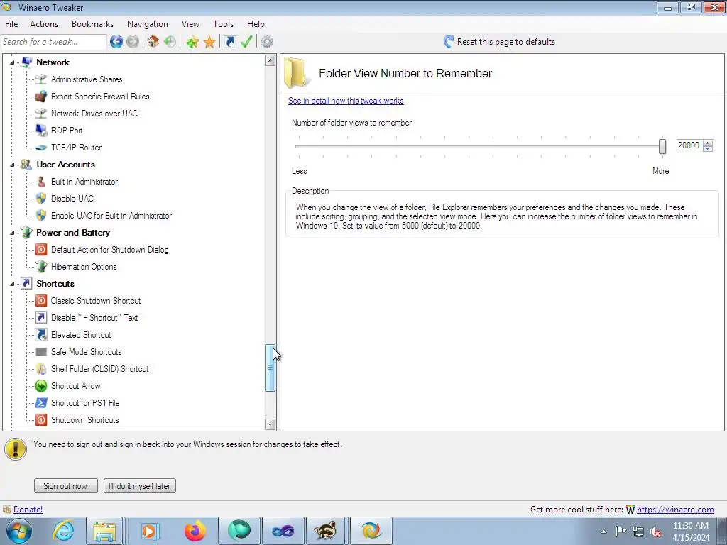Click the Administrative Shares tree icon
The width and height of the screenshot is (727, 545).
point(41,79)
